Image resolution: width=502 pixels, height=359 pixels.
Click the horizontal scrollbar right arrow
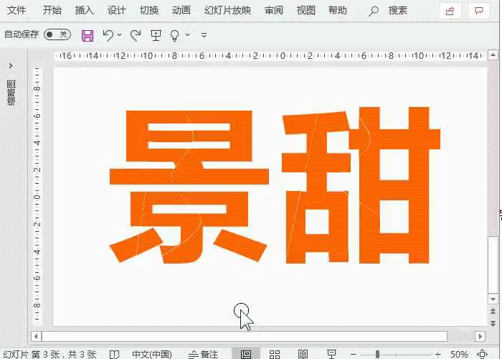click(480, 337)
